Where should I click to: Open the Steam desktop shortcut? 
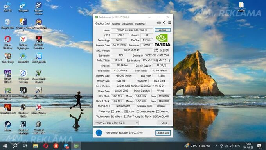coord(8,126)
